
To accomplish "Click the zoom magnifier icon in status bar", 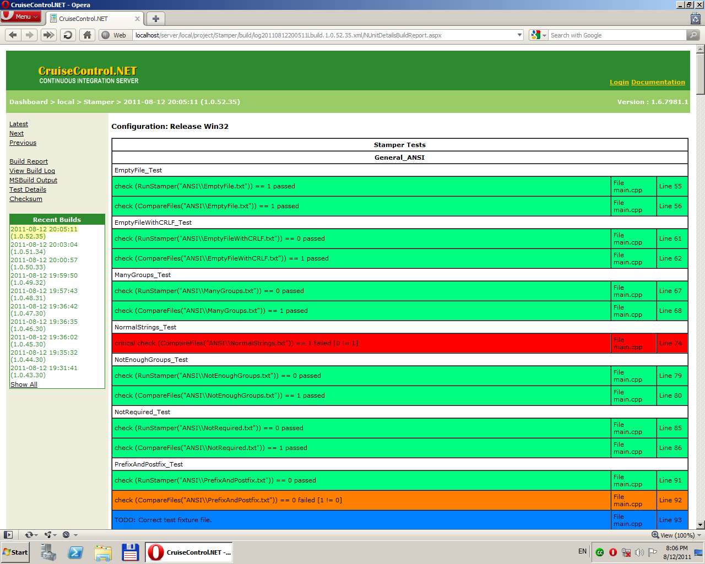I will [655, 535].
